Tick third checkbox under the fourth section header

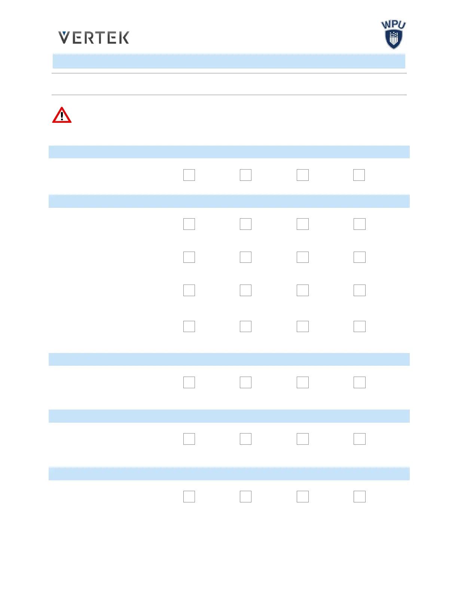pos(302,439)
